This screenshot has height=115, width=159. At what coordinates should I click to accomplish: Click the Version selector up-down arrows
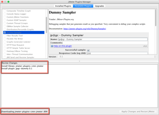(155, 57)
